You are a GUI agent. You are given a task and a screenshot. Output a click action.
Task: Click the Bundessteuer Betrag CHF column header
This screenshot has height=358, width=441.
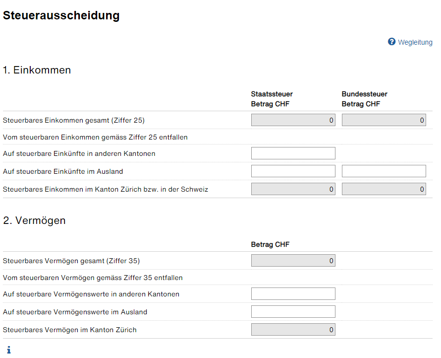[364, 99]
